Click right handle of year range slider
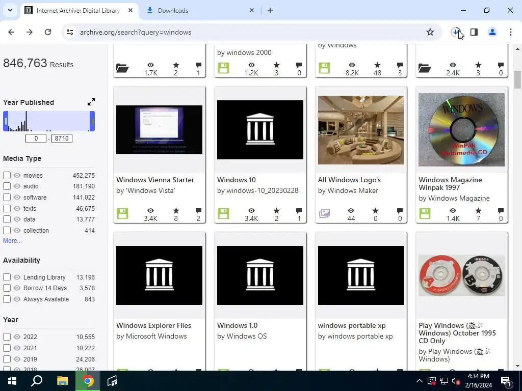The width and height of the screenshot is (522, 391). point(93,121)
